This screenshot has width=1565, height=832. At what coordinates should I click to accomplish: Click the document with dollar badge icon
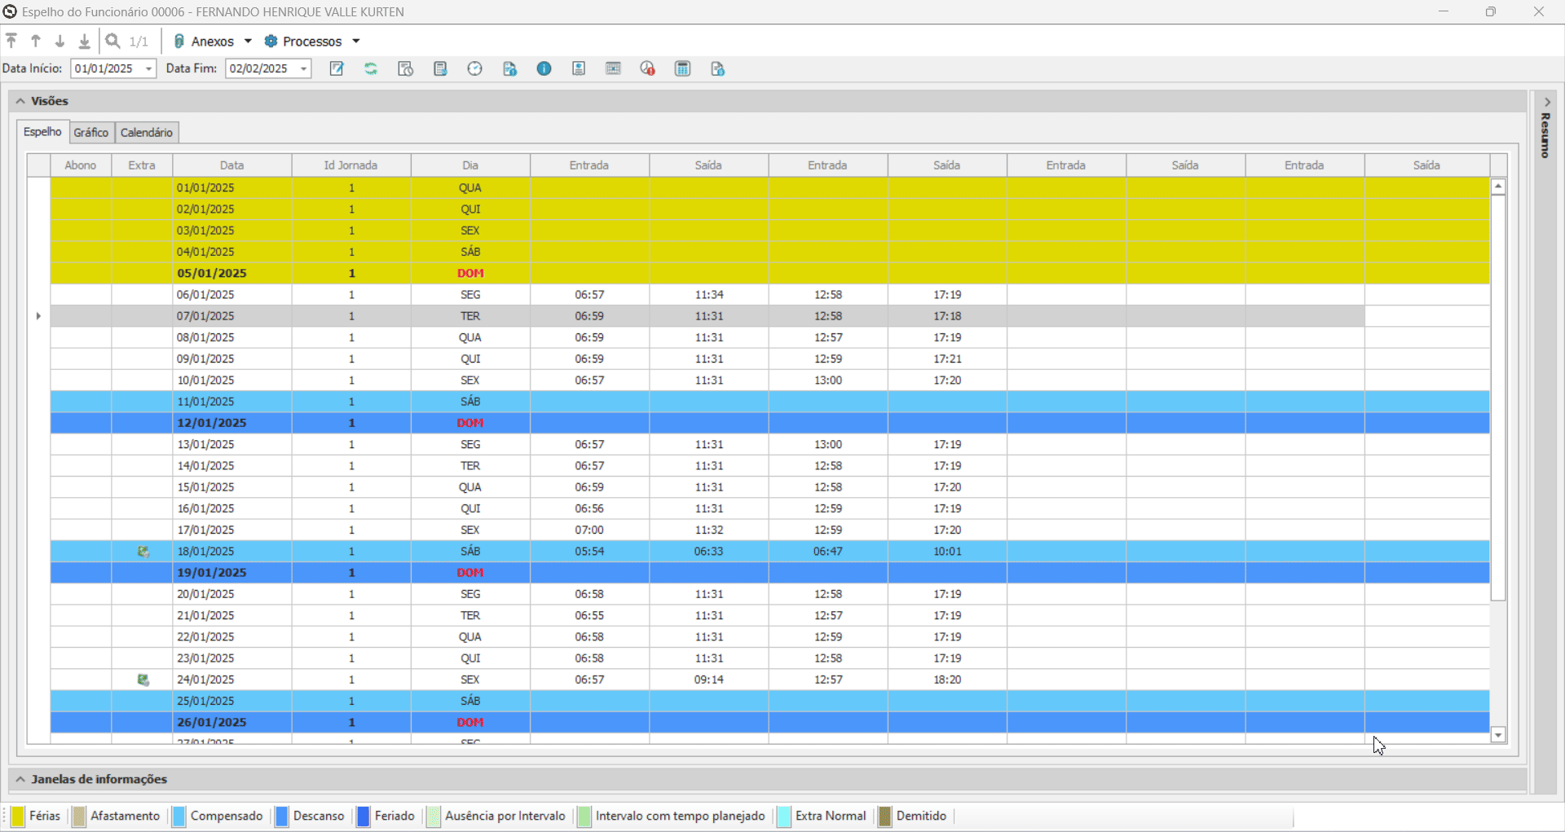click(x=717, y=68)
